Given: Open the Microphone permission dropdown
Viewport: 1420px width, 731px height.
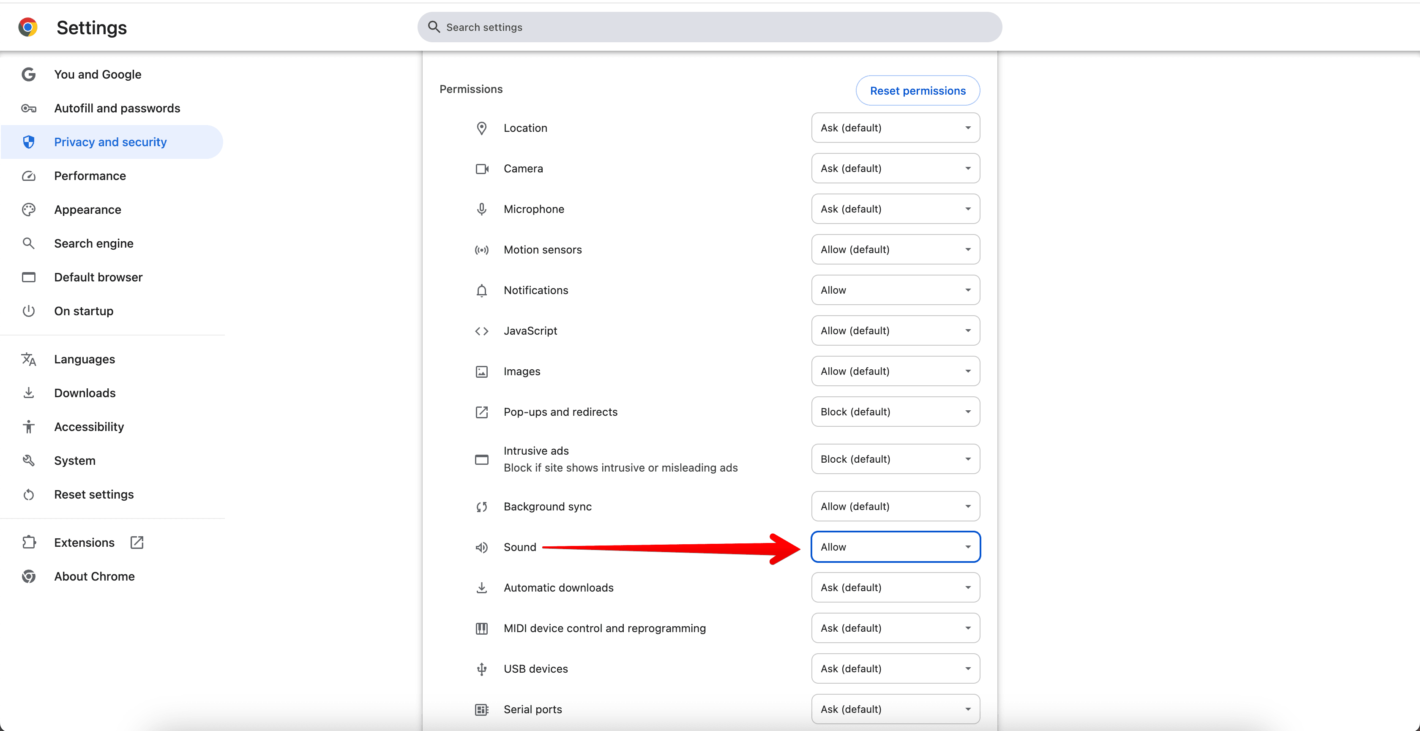Looking at the screenshot, I should click(x=895, y=209).
